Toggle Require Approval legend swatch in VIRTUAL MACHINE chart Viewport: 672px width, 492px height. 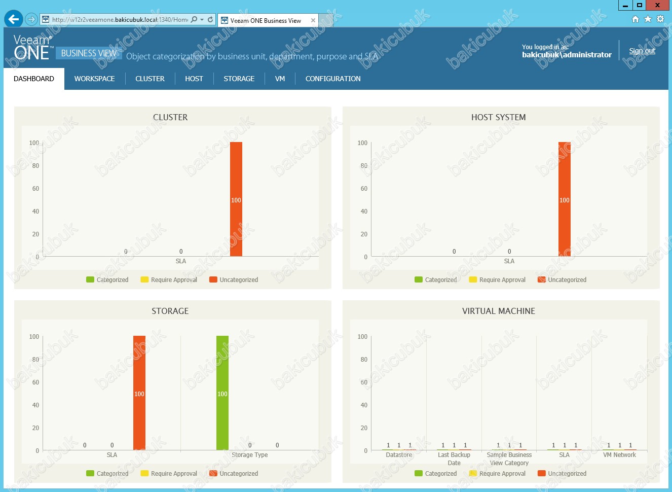click(473, 473)
